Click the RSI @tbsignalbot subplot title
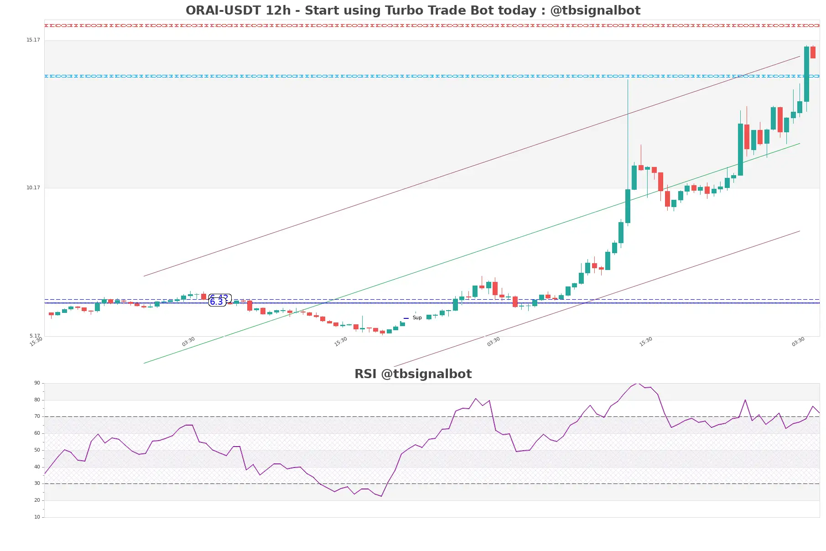Image resolution: width=826 pixels, height=551 pixels. coord(413,374)
